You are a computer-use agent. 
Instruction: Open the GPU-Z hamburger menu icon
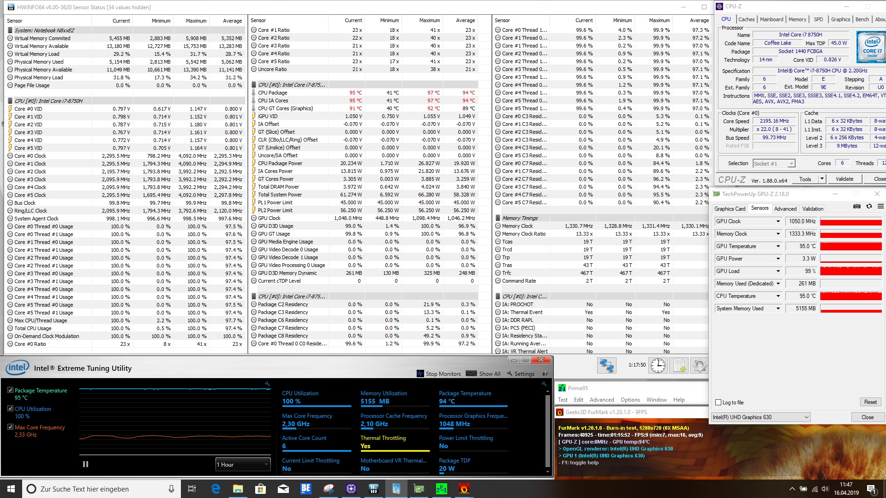click(x=880, y=206)
